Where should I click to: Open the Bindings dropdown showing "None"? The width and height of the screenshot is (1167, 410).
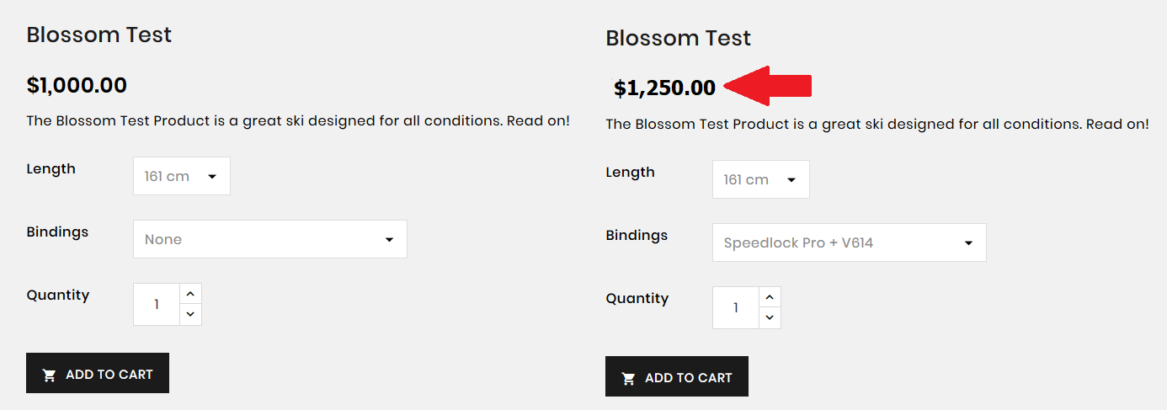pos(269,239)
